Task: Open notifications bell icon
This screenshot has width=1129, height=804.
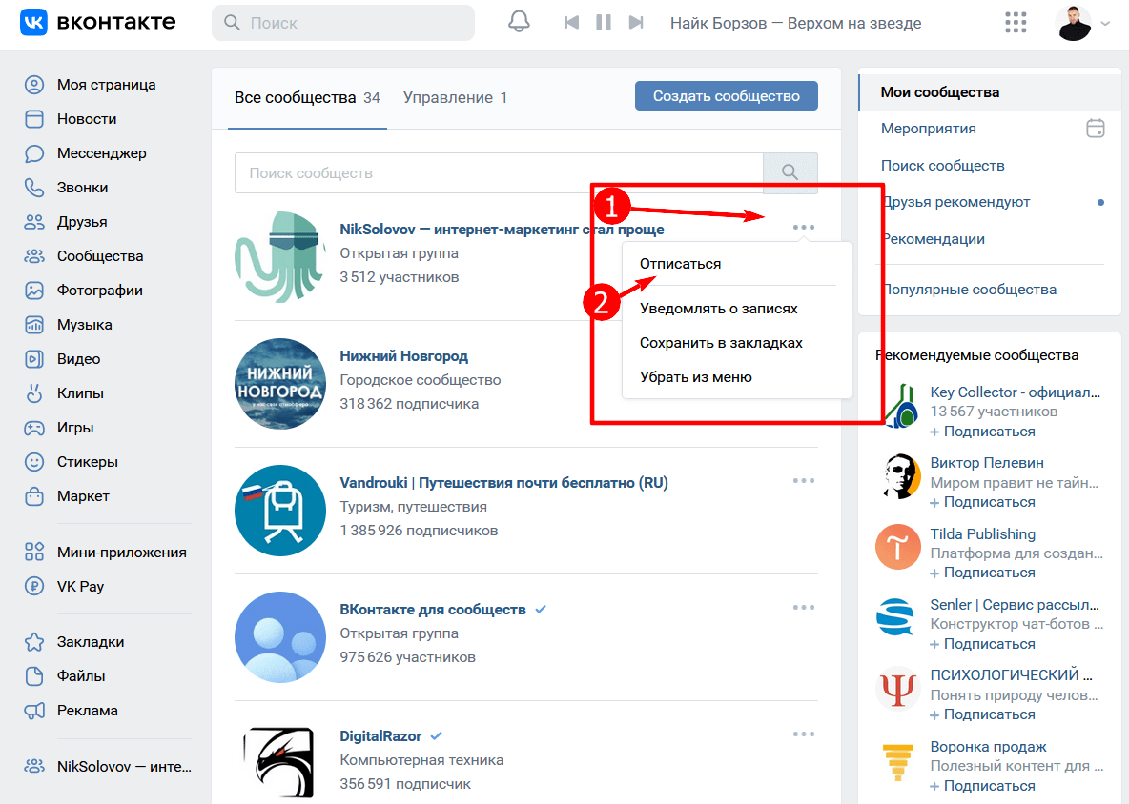Action: (x=519, y=22)
